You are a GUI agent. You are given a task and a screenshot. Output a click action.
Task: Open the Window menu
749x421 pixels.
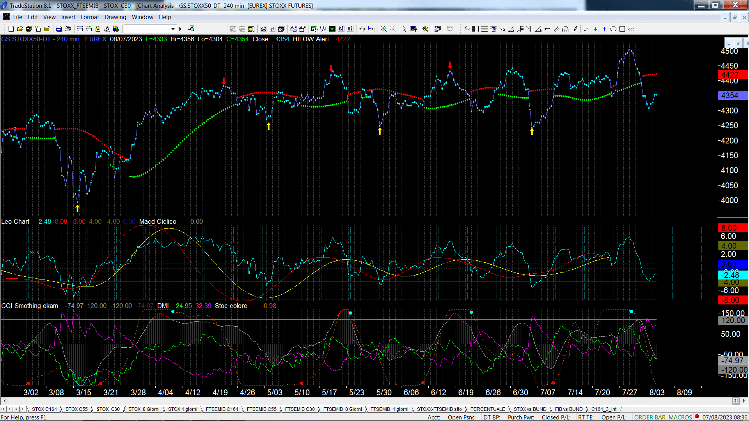[x=142, y=17]
